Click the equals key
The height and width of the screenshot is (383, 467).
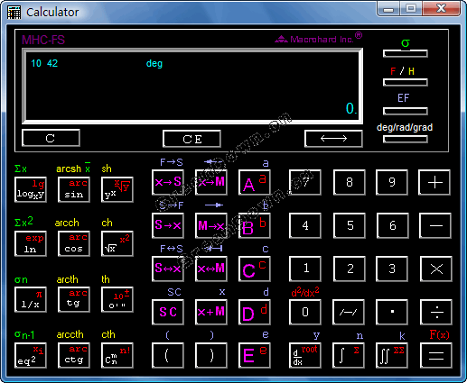(x=436, y=355)
